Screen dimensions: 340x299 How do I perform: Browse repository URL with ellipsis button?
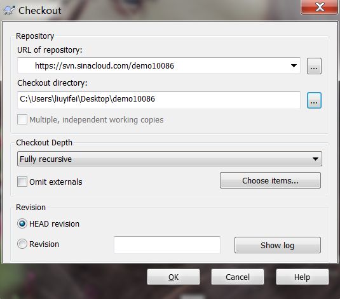click(x=314, y=66)
